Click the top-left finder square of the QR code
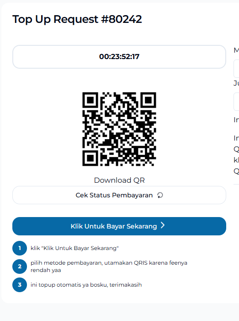 click(x=90, y=100)
